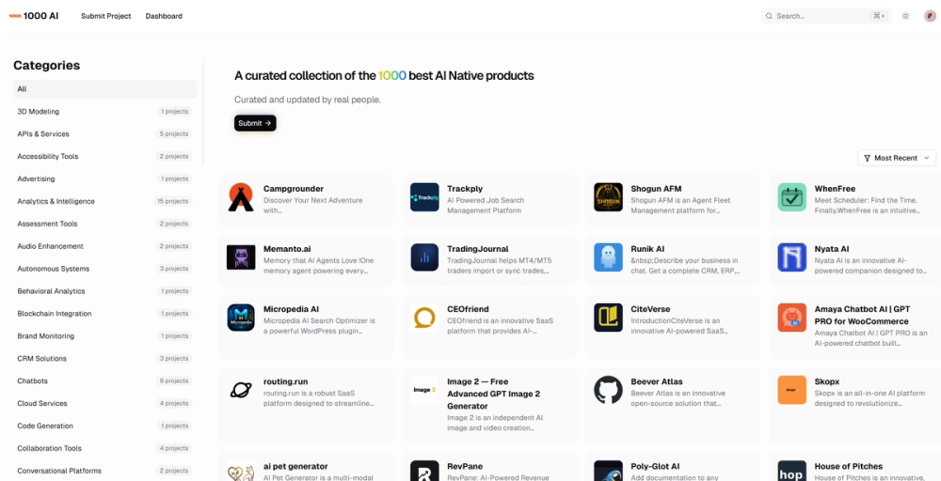Open the Amaya Chatbot AI icon
The height and width of the screenshot is (481, 941).
(791, 318)
